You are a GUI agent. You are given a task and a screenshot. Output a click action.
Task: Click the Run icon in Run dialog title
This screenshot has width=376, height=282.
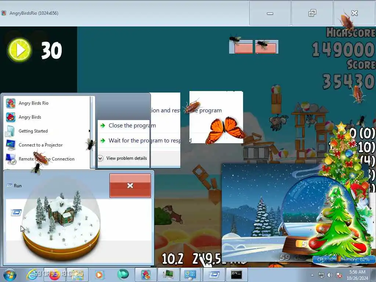pos(9,185)
